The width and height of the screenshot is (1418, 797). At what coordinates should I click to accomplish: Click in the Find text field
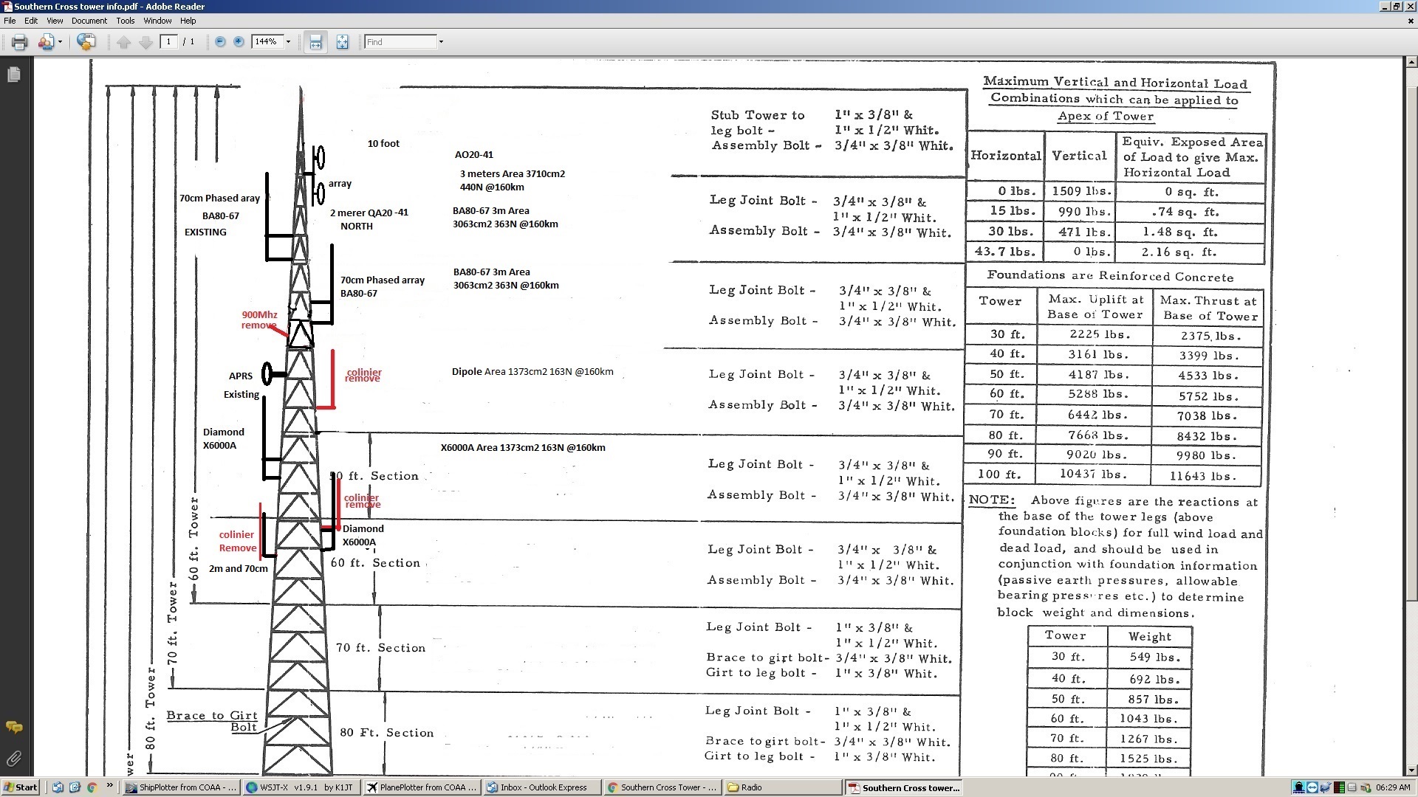coord(400,42)
